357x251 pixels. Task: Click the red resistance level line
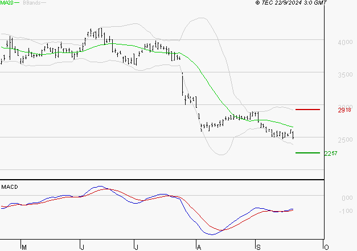click(x=307, y=110)
